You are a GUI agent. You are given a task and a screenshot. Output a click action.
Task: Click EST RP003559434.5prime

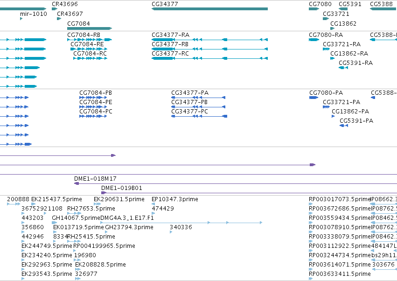tap(340, 218)
